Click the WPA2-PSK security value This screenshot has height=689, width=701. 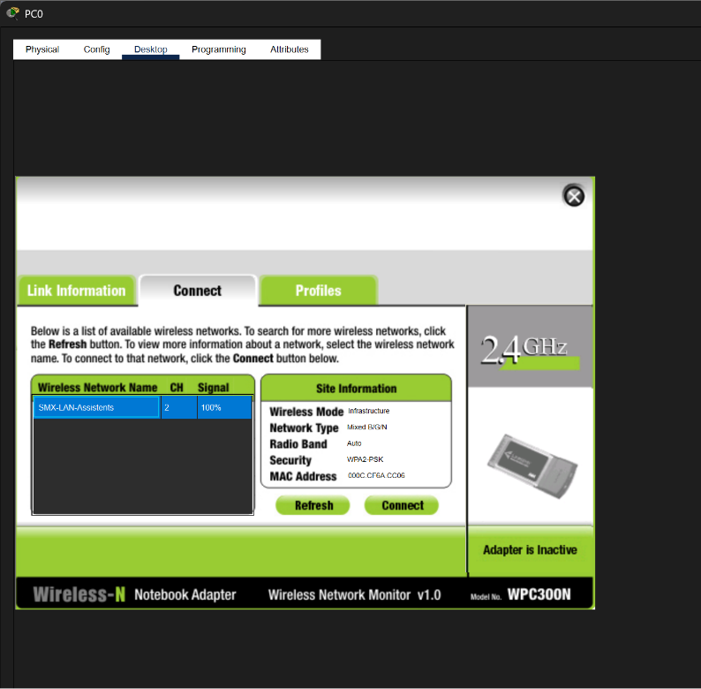(x=365, y=459)
